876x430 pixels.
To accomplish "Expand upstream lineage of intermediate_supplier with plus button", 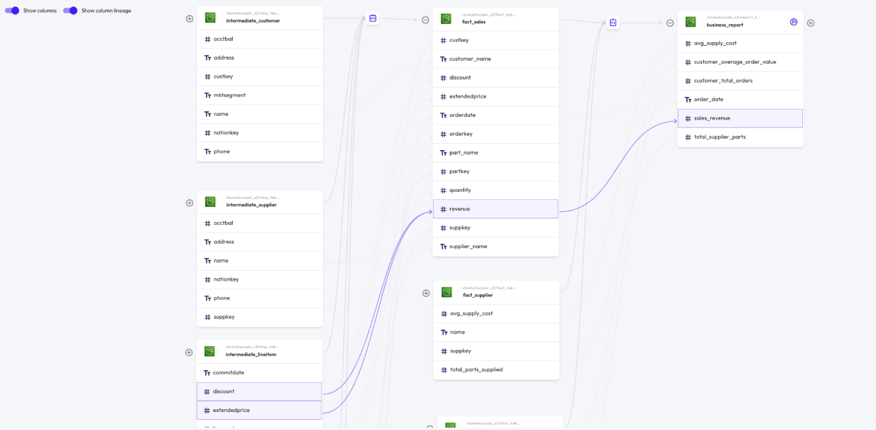I will click(190, 203).
